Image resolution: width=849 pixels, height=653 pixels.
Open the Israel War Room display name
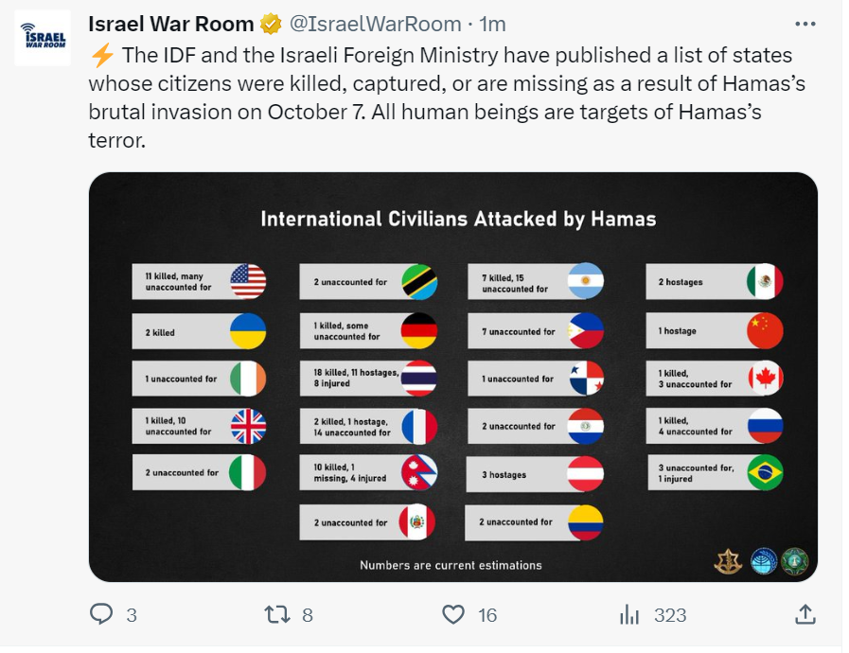170,24
